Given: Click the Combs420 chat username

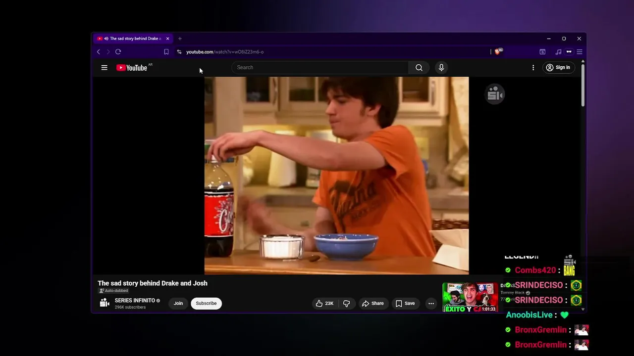Looking at the screenshot, I should 535,270.
